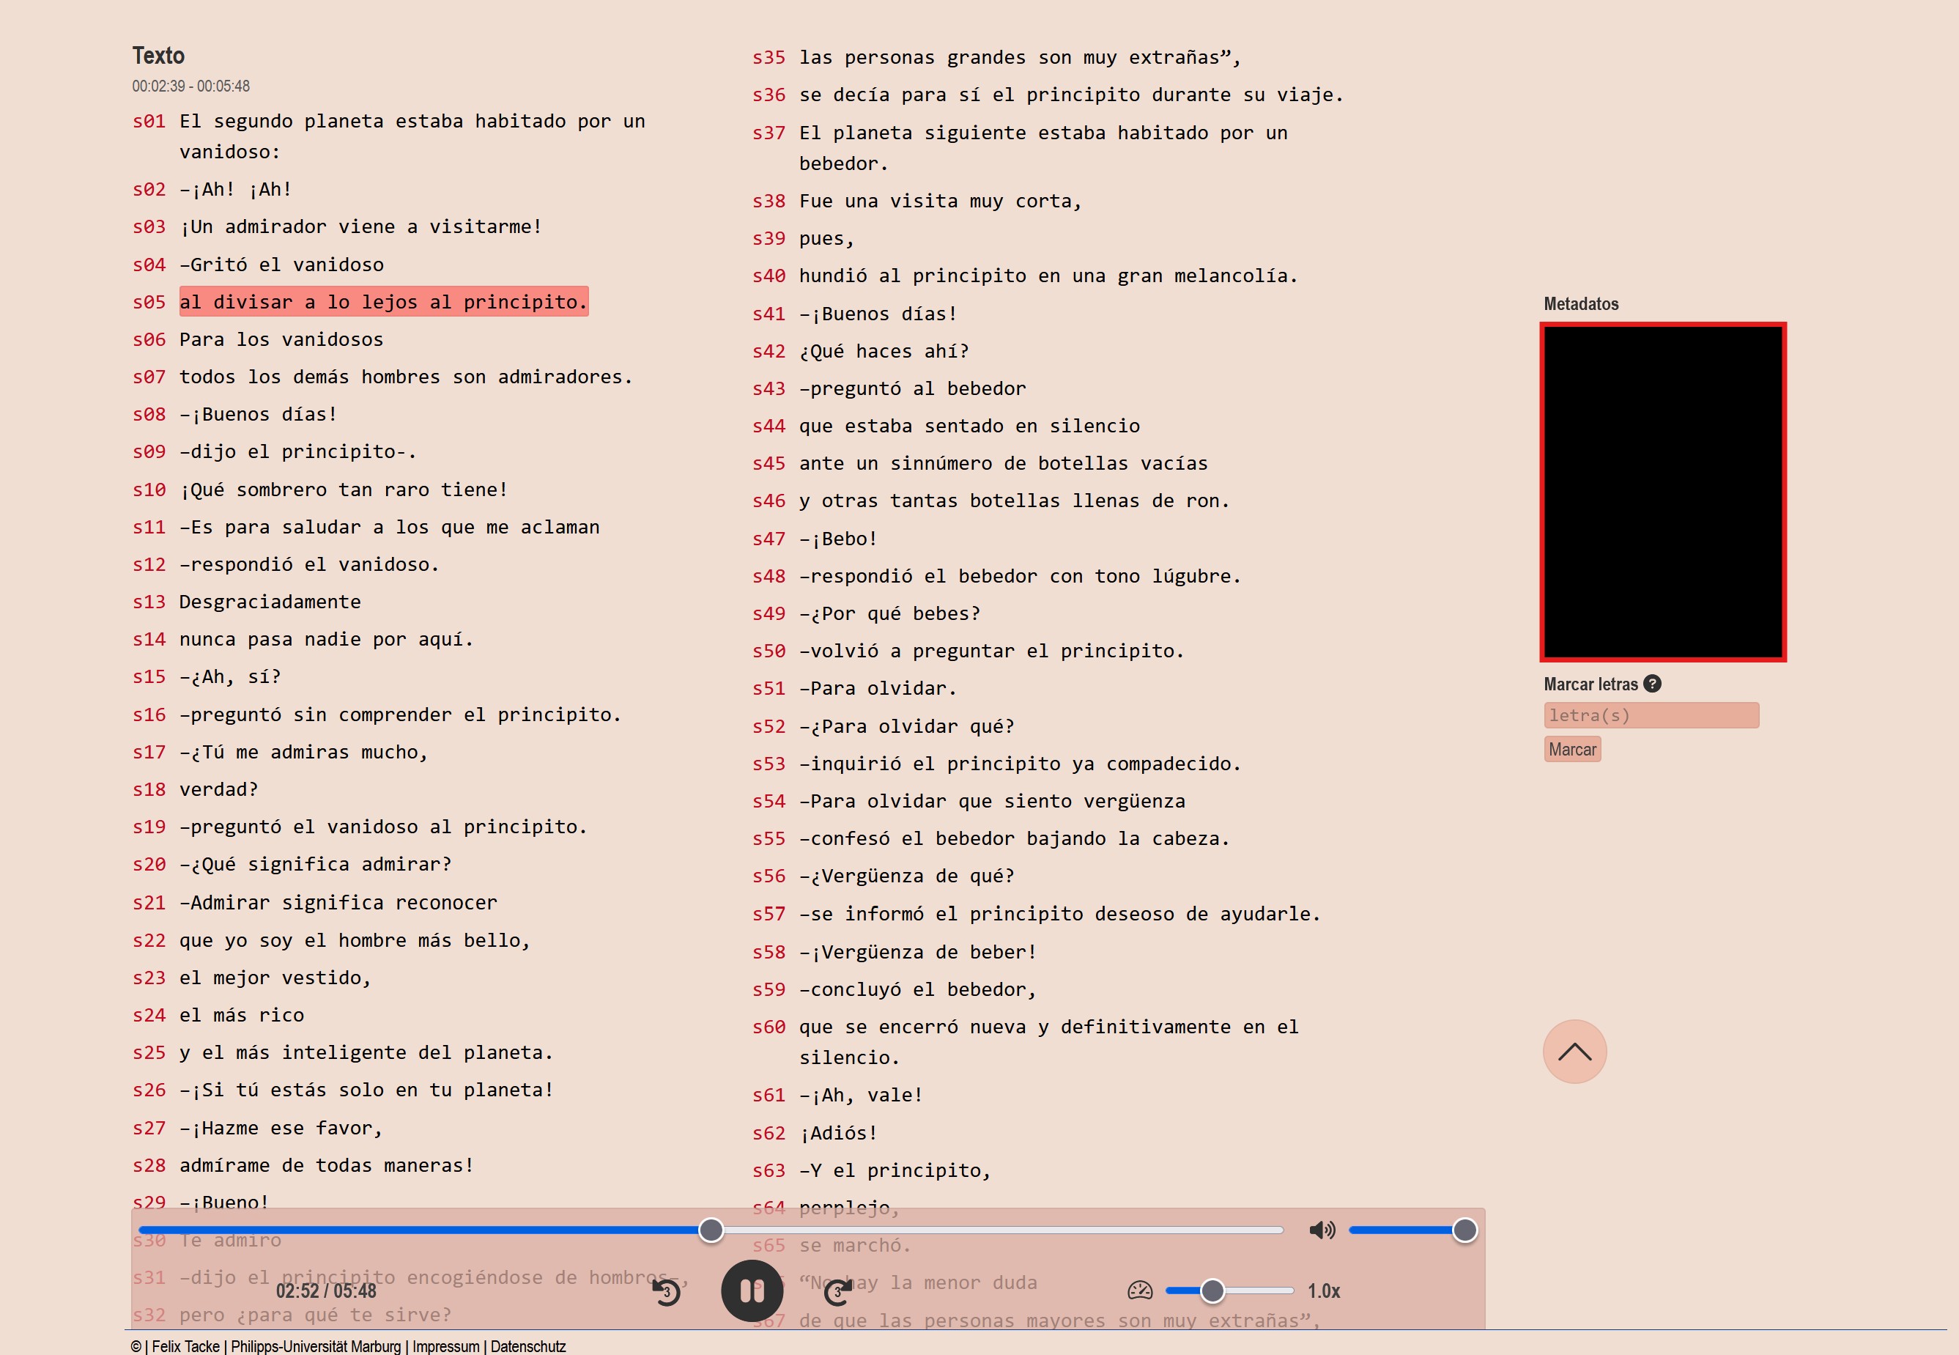Click line '¡Qué sombrero tan raro tiene!'
The width and height of the screenshot is (1959, 1355).
(344, 489)
